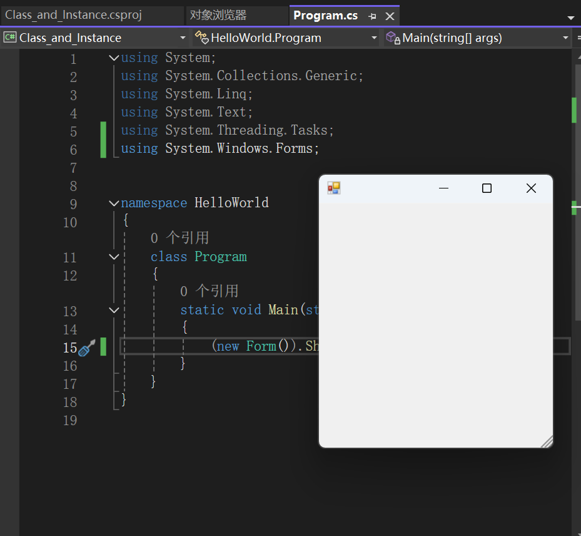The width and height of the screenshot is (581, 536).
Task: Collapse the Program class block
Action: tap(114, 257)
